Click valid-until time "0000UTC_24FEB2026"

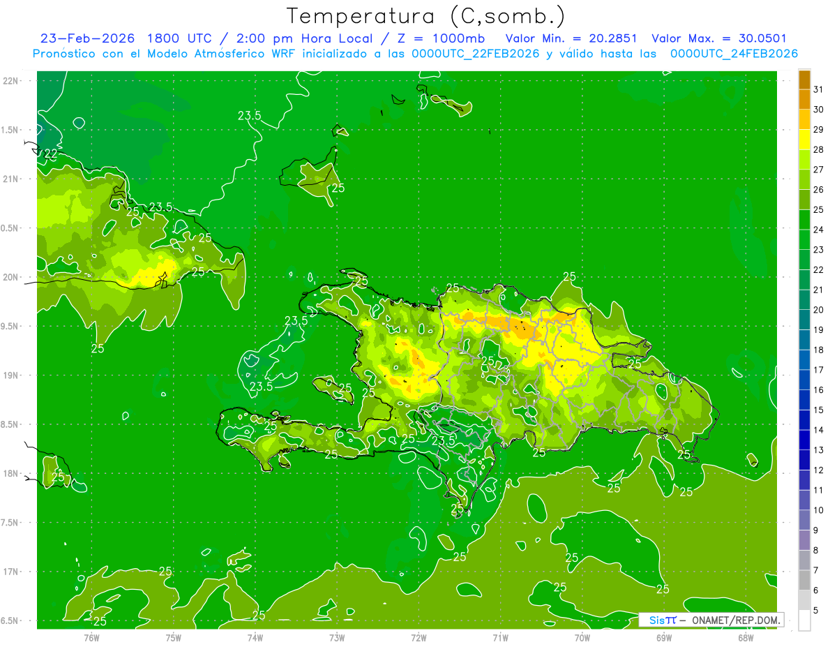tap(734, 54)
